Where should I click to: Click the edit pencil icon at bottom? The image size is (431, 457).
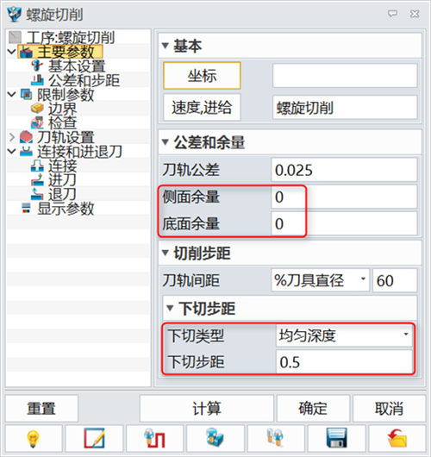tap(94, 439)
